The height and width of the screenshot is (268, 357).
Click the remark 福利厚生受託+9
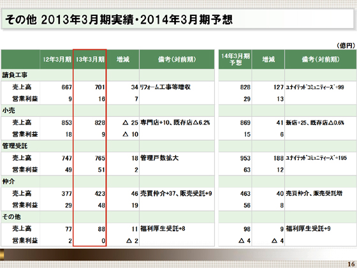click(x=308, y=228)
